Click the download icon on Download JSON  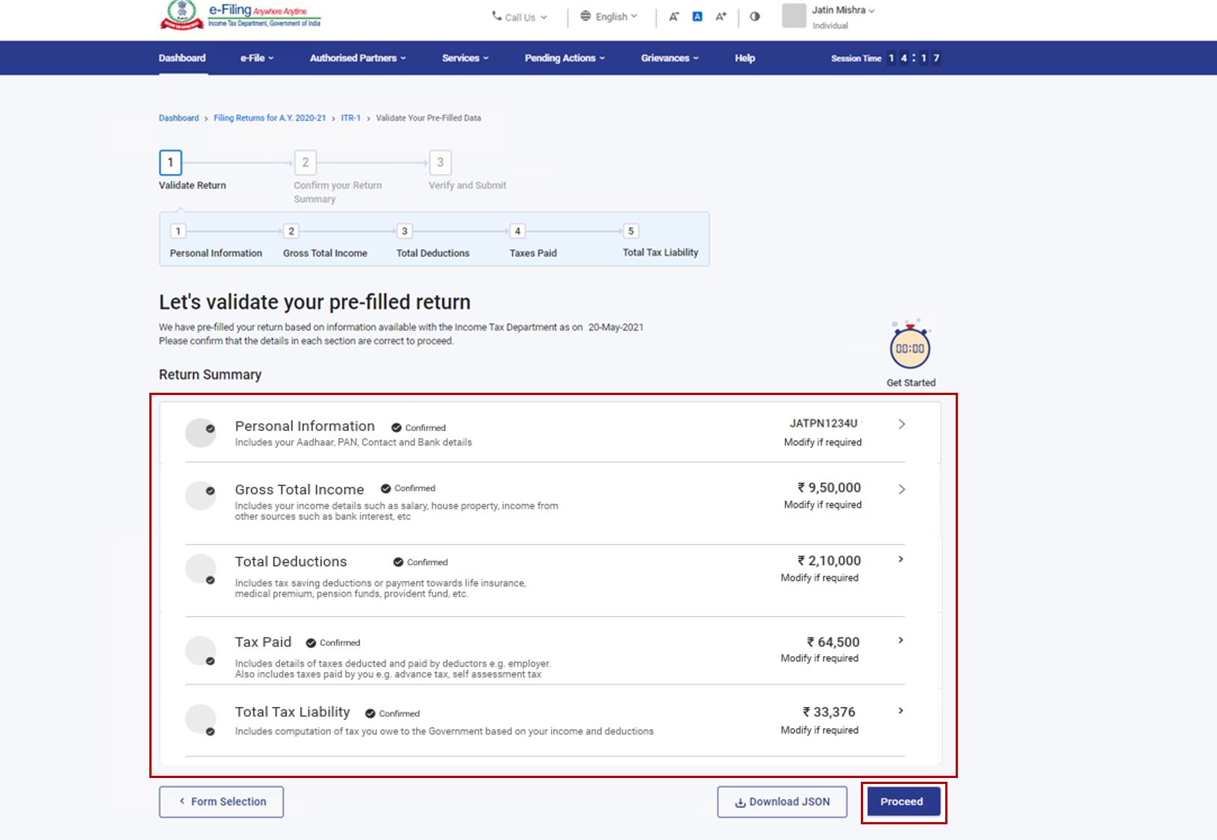tap(740, 801)
